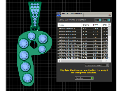Select the Yellow Gold:22KY row
Screen dimensions: 122x91
83,43
